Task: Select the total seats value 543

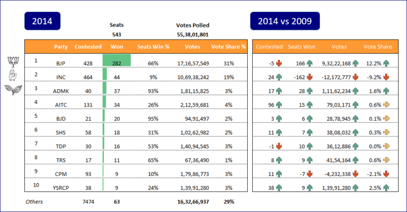Action: (x=117, y=34)
